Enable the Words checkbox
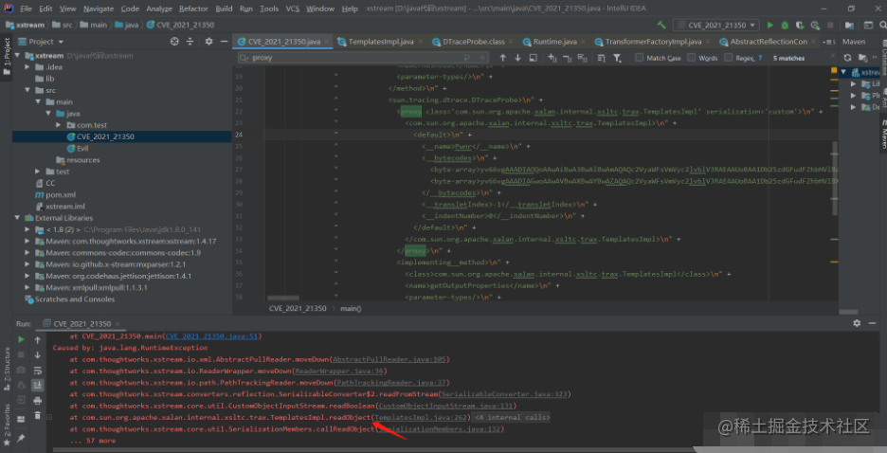This screenshot has width=887, height=453. click(x=691, y=58)
